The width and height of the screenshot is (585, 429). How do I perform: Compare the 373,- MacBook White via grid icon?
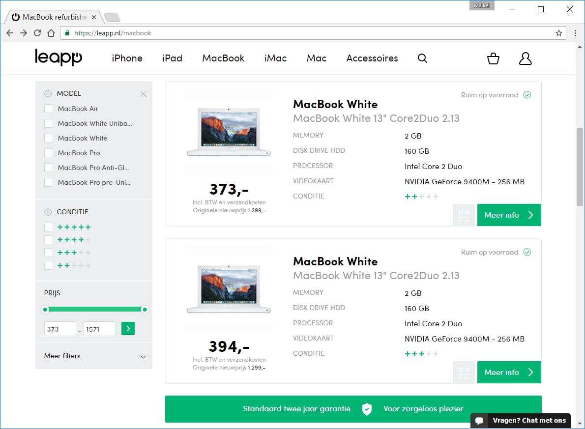(464, 215)
